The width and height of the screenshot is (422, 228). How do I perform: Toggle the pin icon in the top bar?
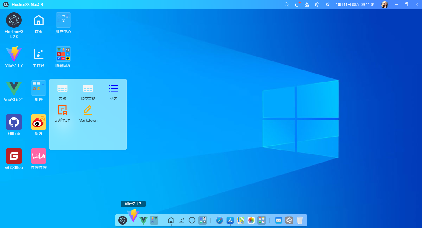click(327, 5)
